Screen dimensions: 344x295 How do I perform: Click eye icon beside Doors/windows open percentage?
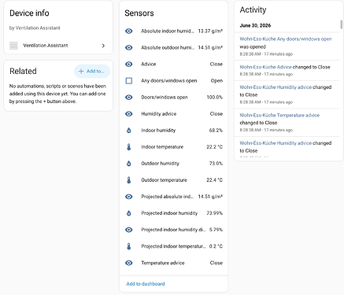click(128, 98)
